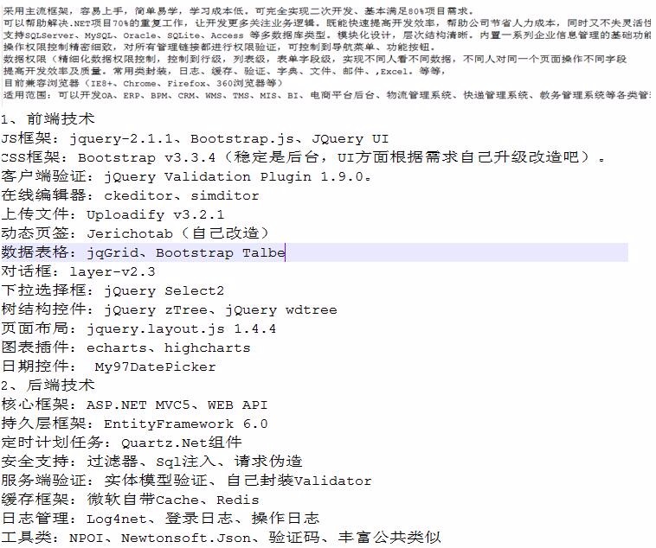Viewport: 656px width, 548px height.
Task: Click the line '持久层框架: EntityFramework 6.0'
Action: 134,424
